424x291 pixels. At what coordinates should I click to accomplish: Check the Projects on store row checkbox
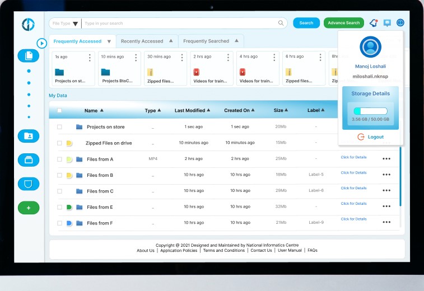[59, 126]
